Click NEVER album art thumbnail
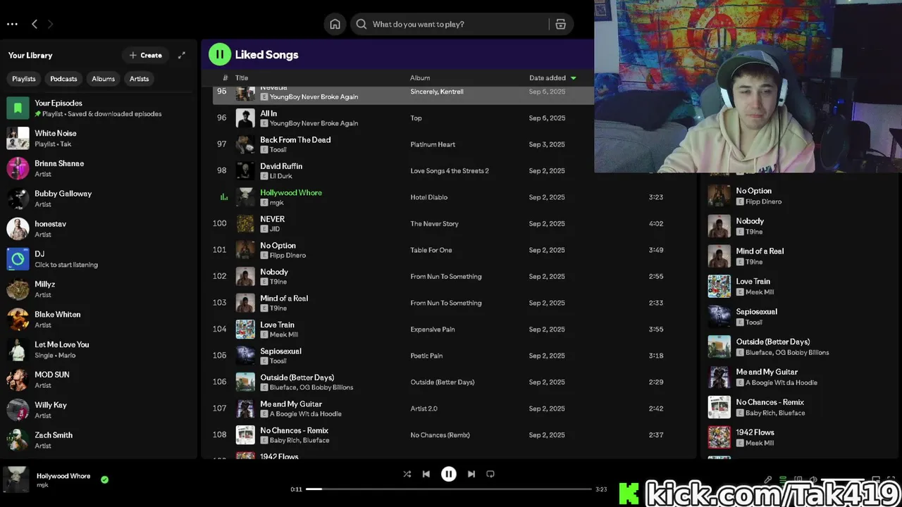Image resolution: width=902 pixels, height=507 pixels. click(x=245, y=224)
